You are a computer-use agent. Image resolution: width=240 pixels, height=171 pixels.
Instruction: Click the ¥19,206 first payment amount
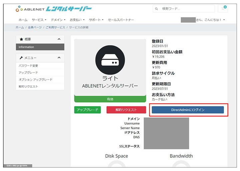coord(158,57)
